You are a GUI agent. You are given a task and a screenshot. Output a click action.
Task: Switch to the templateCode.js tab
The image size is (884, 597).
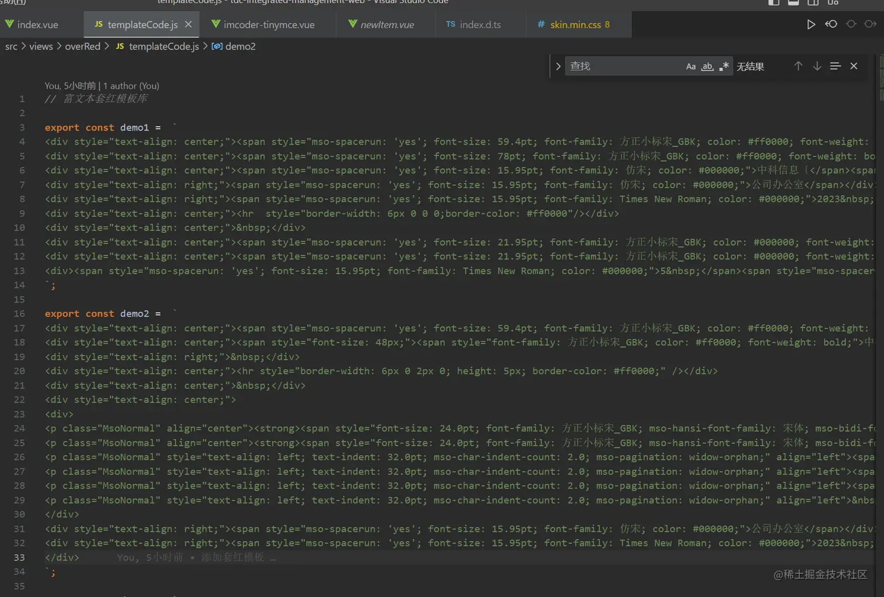(143, 25)
